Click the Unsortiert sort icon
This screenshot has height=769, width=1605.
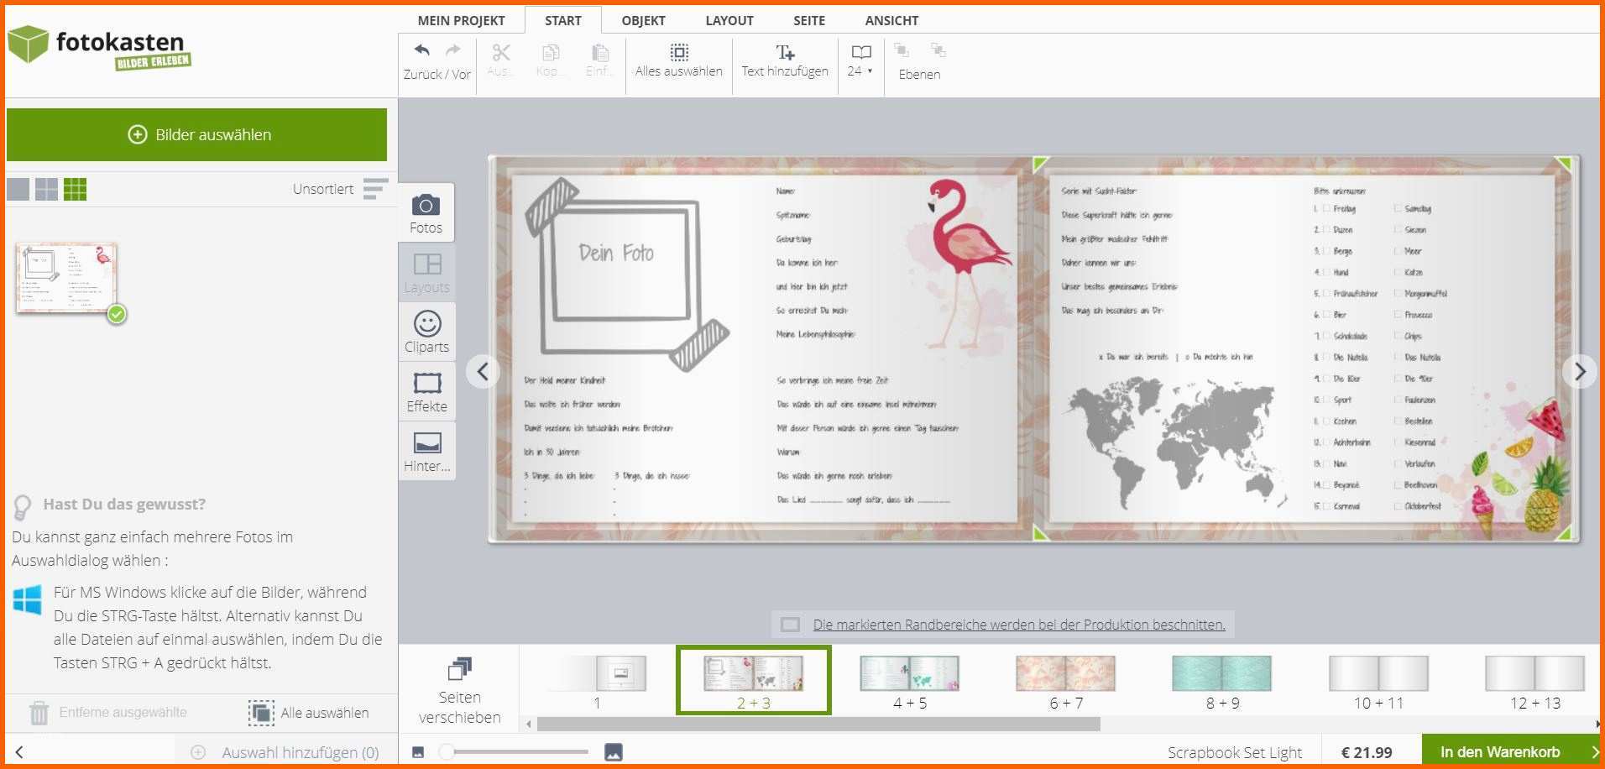375,189
